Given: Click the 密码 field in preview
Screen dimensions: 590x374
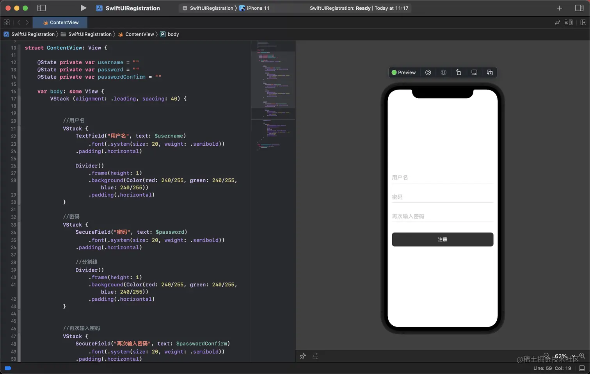Looking at the screenshot, I should (x=442, y=197).
